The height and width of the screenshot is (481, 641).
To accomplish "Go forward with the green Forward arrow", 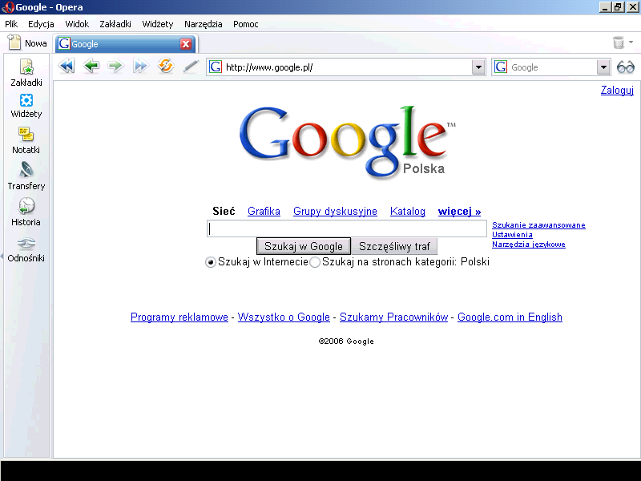I will click(115, 66).
